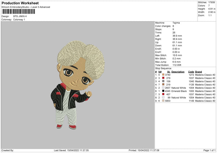This screenshot has width=217, height=153.
Task: Click thread code 1149 in row 9
Action: 191,101
